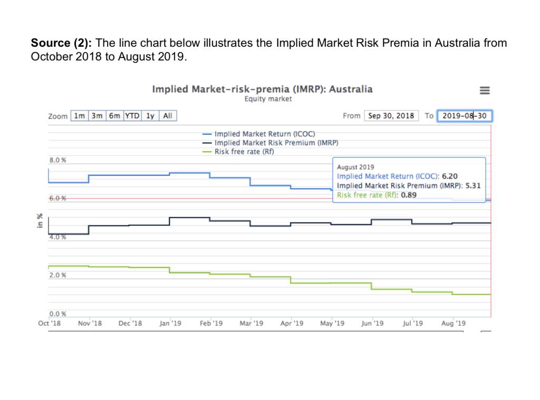This screenshot has width=540, height=400.
Task: Click the dark IMRP legend line marker
Action: 207,143
